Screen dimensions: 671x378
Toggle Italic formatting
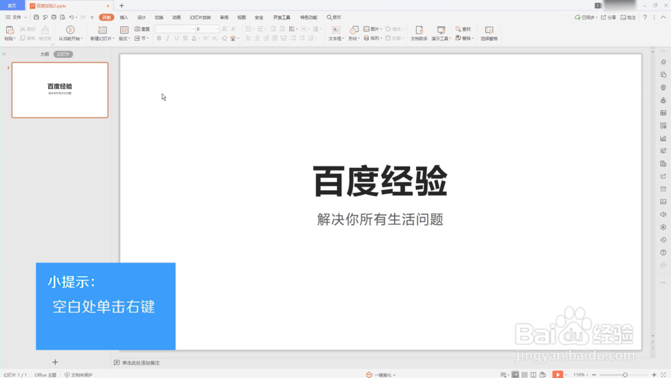(168, 38)
